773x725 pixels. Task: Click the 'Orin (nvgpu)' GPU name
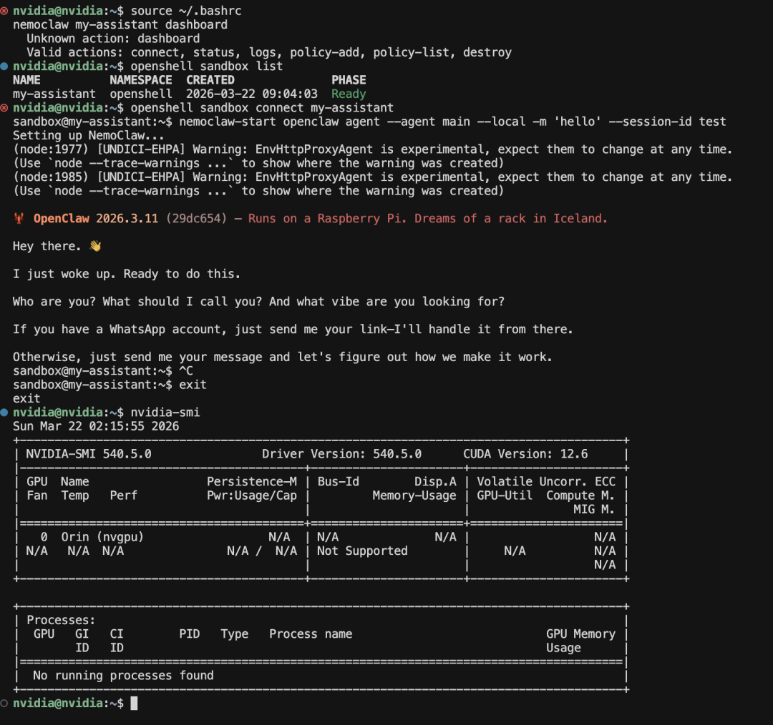102,537
